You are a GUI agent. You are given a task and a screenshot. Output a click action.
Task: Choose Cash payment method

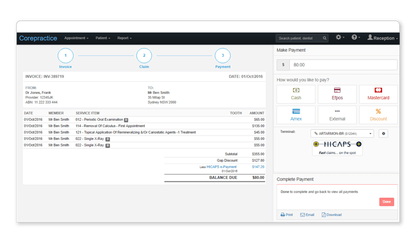[x=296, y=94]
